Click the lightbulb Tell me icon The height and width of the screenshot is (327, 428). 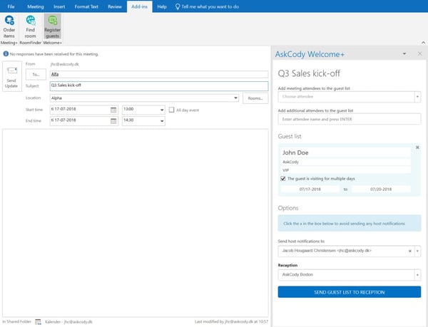pyautogui.click(x=178, y=6)
